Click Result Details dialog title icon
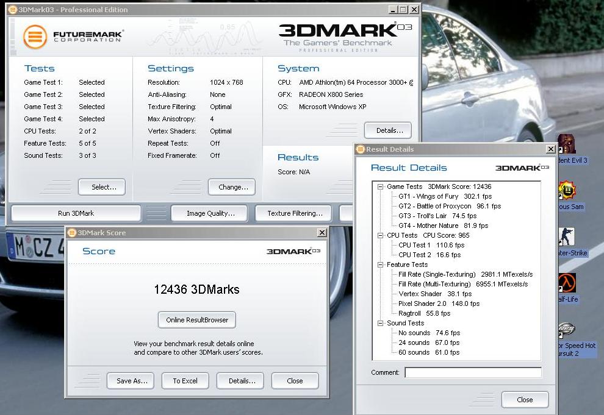Viewport: 604px width, 415px height. click(x=360, y=149)
